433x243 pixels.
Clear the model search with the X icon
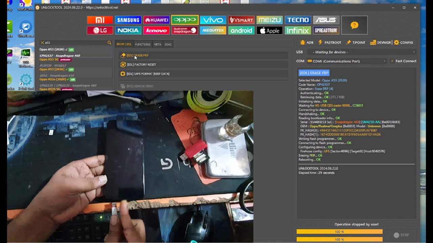[42, 43]
